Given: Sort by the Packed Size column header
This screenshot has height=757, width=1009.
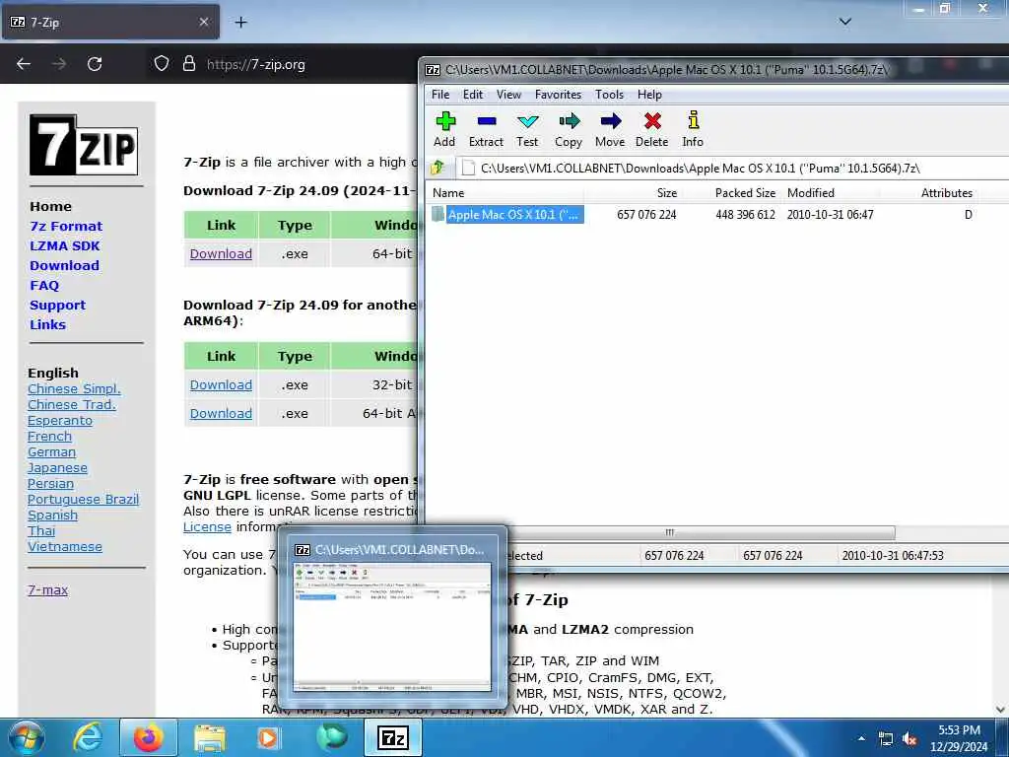Looking at the screenshot, I should point(731,193).
